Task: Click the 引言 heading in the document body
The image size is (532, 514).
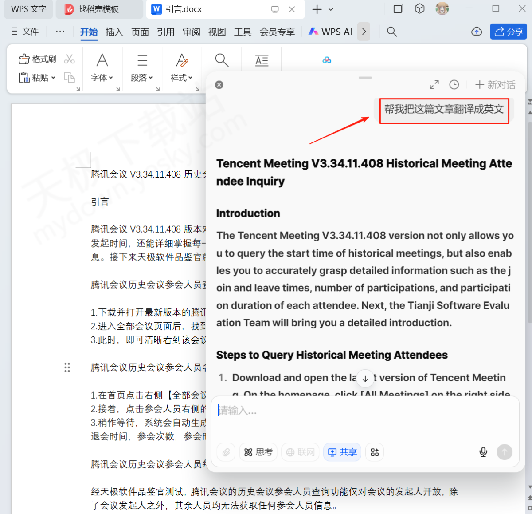Action: 100,202
